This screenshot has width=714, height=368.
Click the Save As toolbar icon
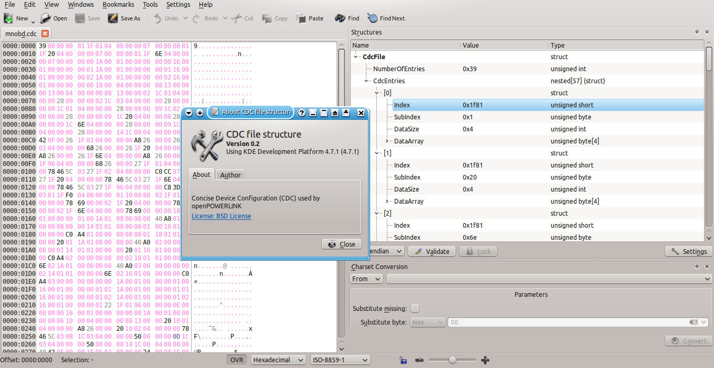pyautogui.click(x=113, y=18)
